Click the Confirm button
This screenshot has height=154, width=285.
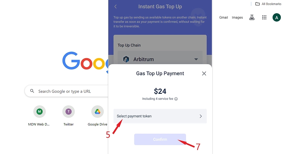[x=160, y=139]
